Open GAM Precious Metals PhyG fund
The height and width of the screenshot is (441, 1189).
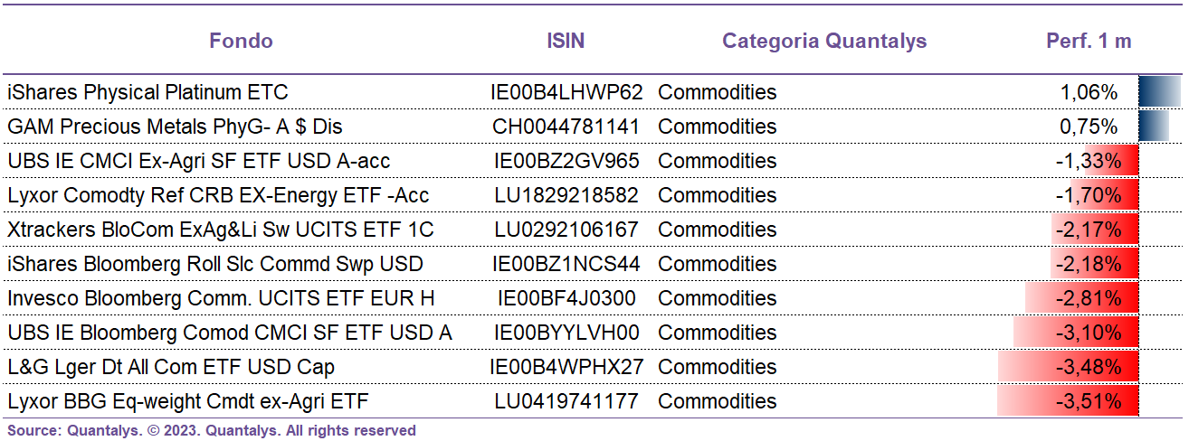coord(175,127)
